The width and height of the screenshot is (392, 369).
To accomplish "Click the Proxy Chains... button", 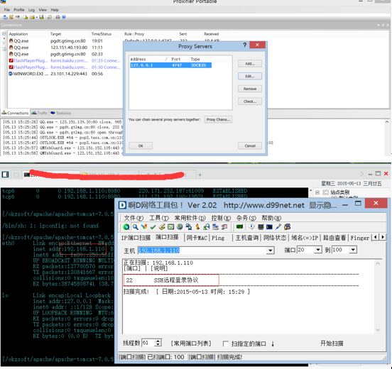I will (218, 119).
